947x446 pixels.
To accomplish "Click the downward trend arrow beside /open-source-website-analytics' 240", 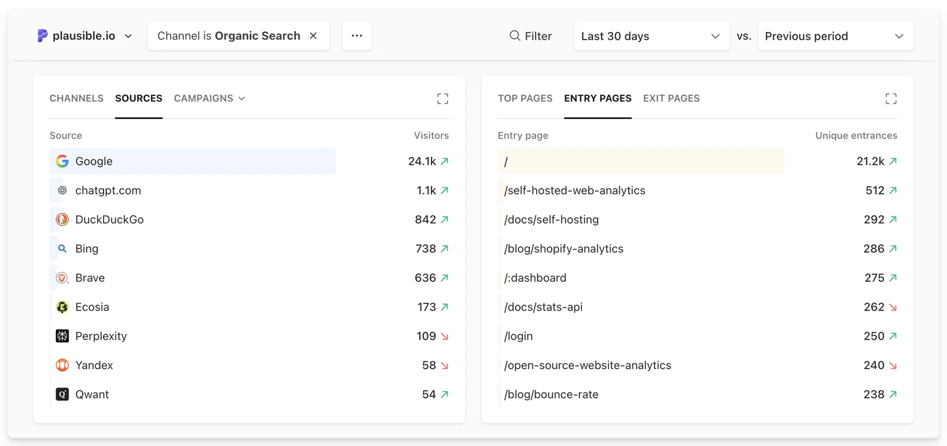I will 893,366.
